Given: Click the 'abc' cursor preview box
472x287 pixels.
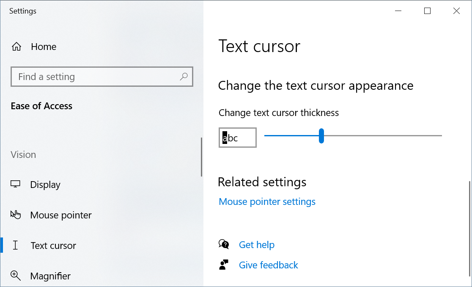Looking at the screenshot, I should coord(238,138).
